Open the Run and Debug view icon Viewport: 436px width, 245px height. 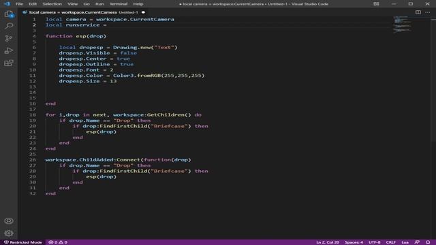pyautogui.click(x=9, y=50)
